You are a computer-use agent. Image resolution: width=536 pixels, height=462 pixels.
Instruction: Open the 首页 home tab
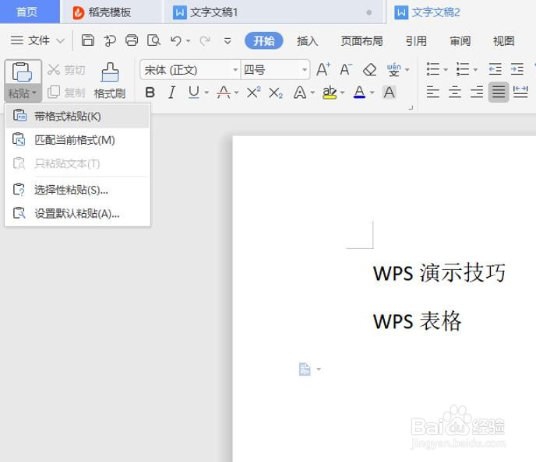pyautogui.click(x=30, y=12)
